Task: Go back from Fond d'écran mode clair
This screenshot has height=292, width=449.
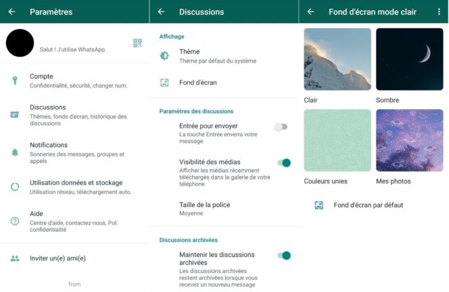Action: (310, 11)
